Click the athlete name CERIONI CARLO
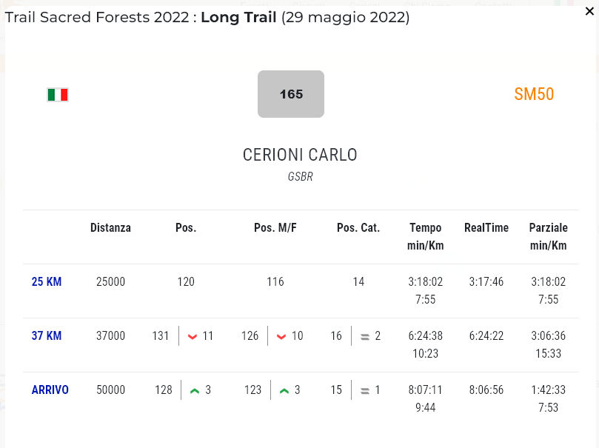Viewport: 599px width, 448px height. (x=300, y=155)
